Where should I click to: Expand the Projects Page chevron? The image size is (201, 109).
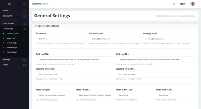click(3, 52)
